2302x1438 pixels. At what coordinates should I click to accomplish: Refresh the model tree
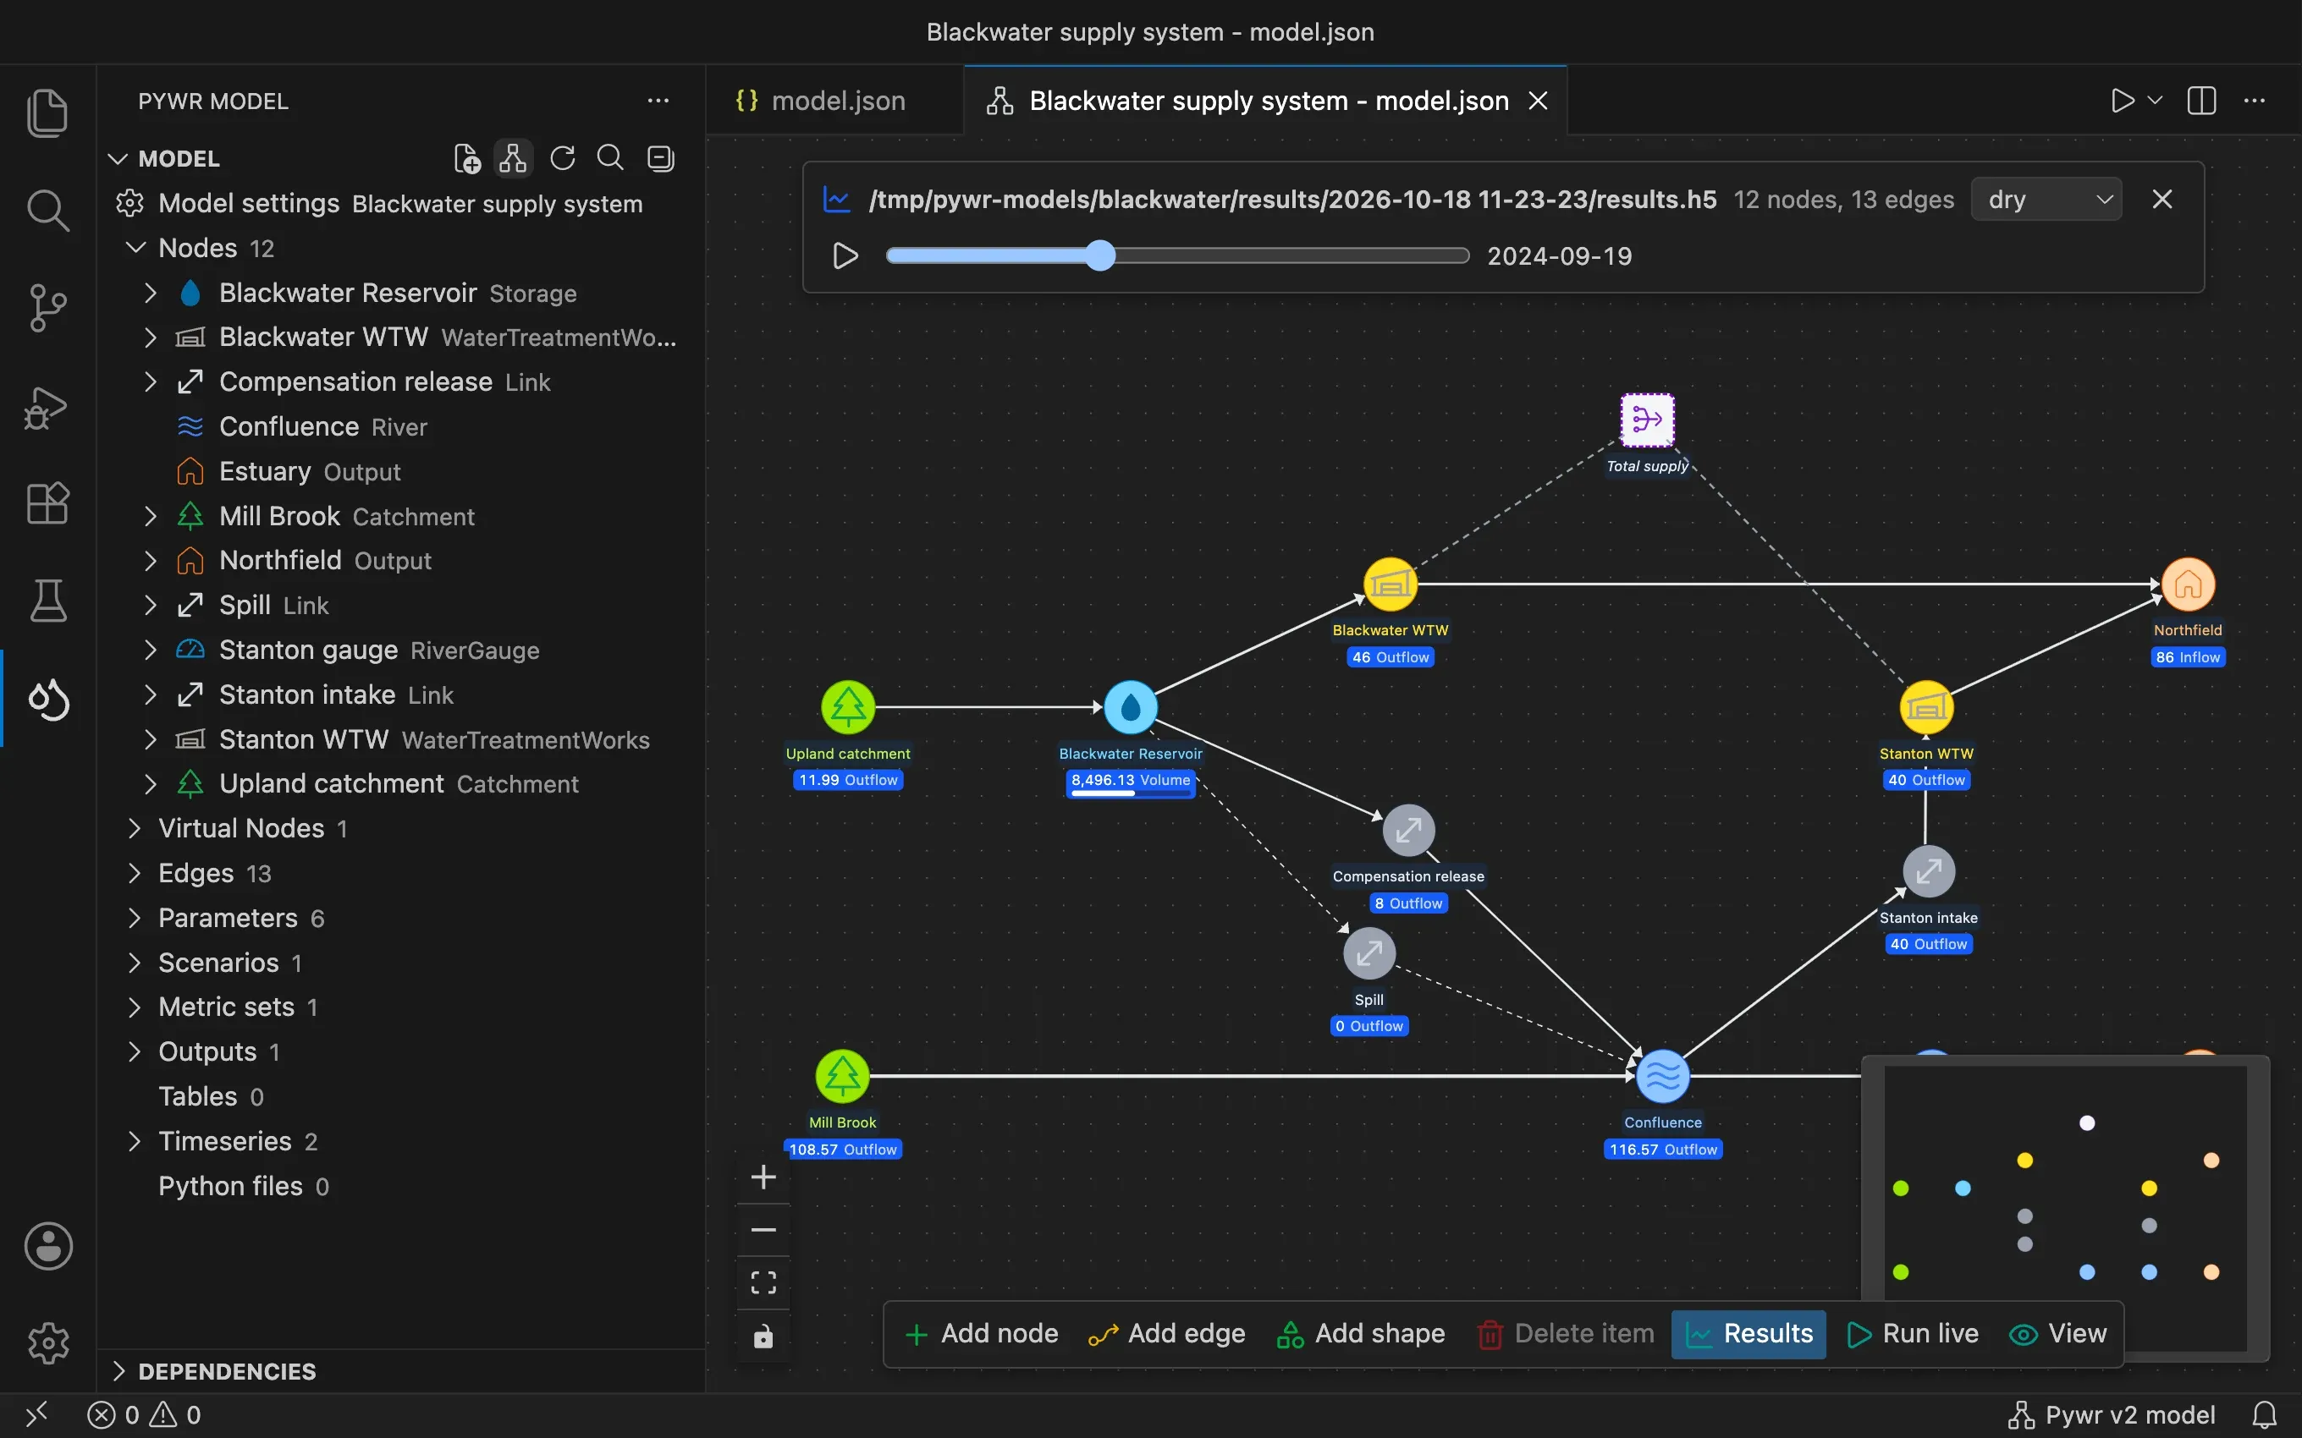(563, 158)
